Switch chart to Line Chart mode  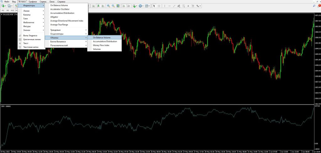pos(103,6)
